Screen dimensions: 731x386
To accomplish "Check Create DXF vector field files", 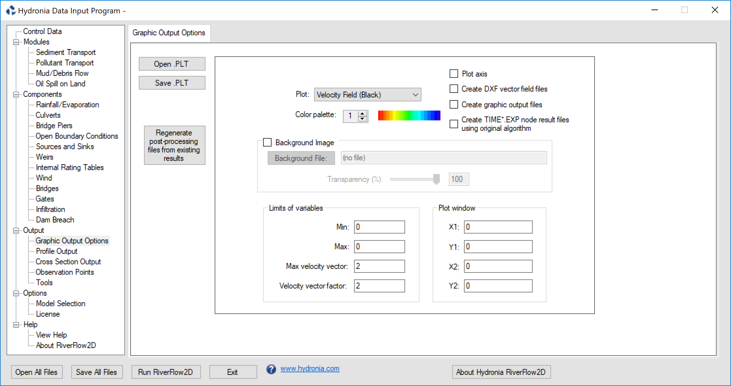I will point(454,89).
